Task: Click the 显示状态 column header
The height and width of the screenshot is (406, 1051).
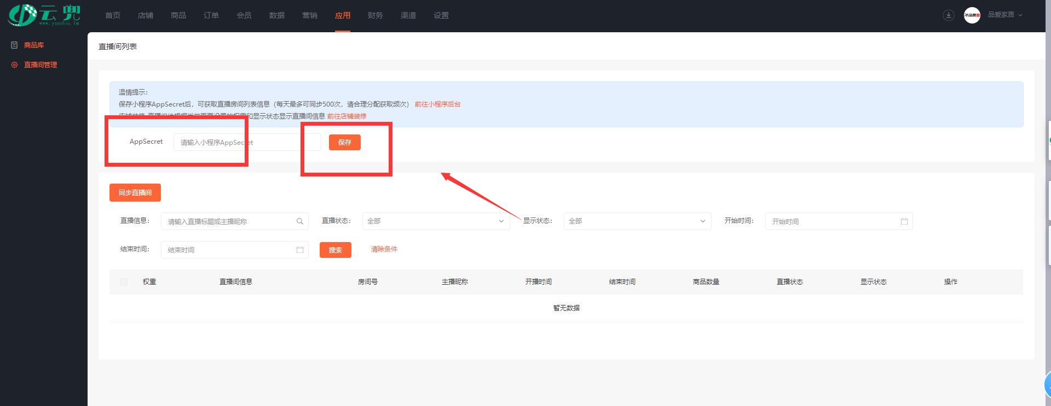Action: coord(874,282)
